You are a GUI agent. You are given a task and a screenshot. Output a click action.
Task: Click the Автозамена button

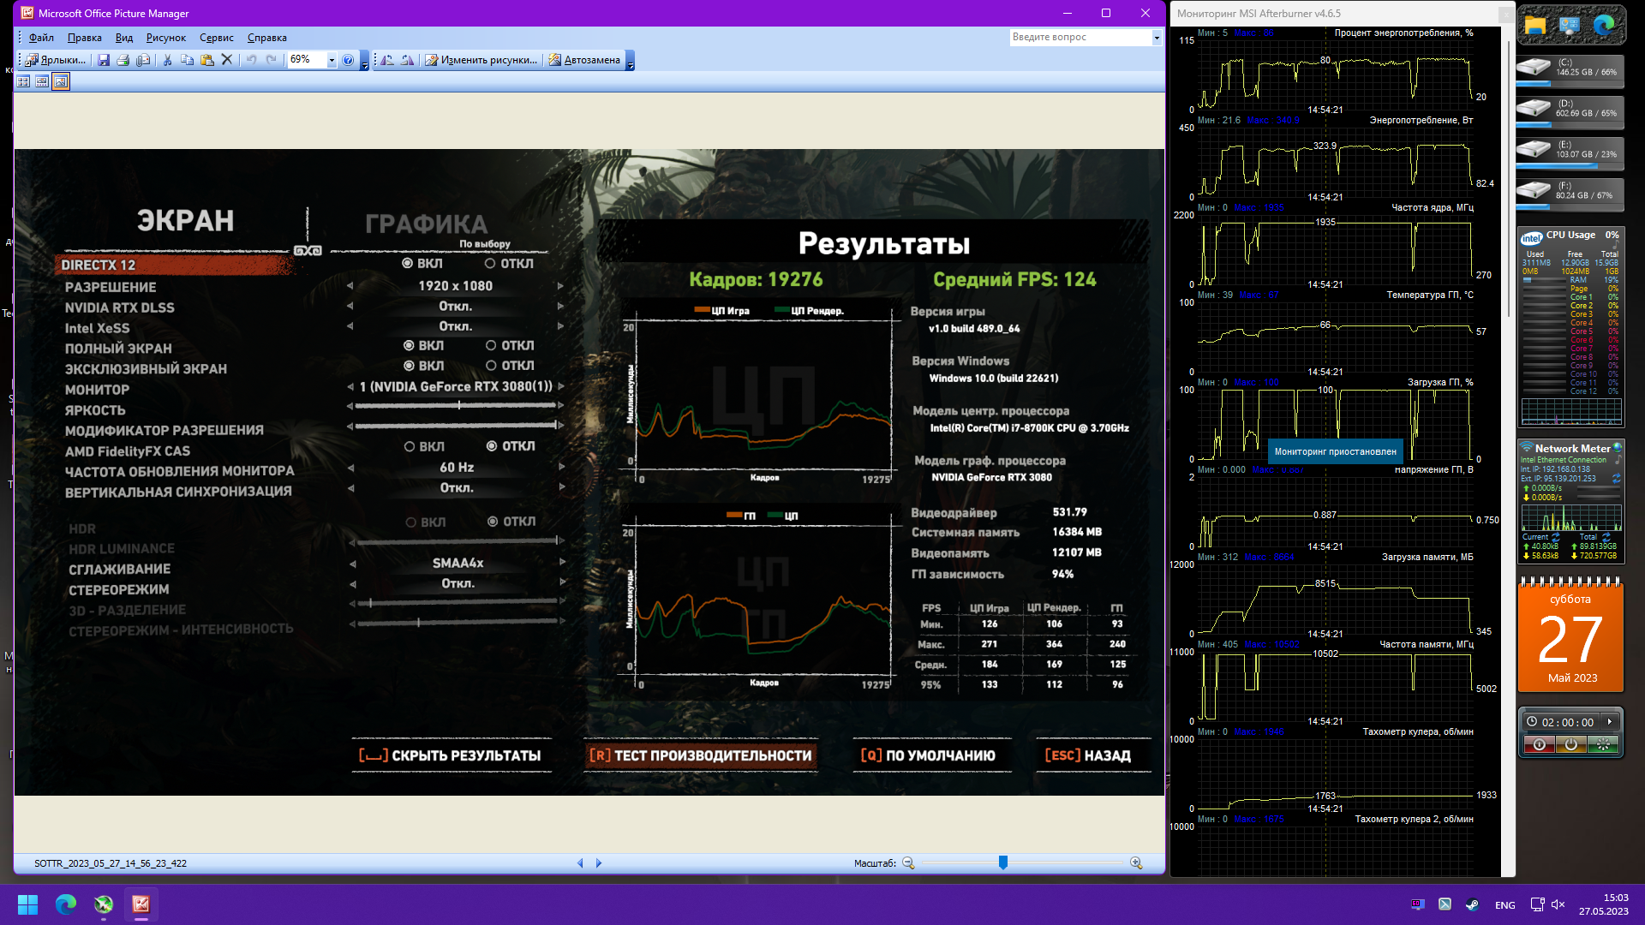(584, 60)
